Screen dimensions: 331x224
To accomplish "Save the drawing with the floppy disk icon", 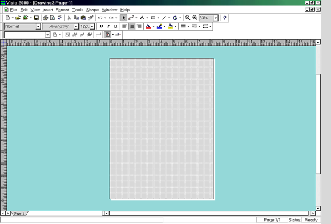I will click(x=37, y=18).
